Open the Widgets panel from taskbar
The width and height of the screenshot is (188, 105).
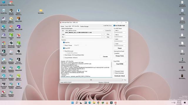pyautogui.click(x=85, y=103)
